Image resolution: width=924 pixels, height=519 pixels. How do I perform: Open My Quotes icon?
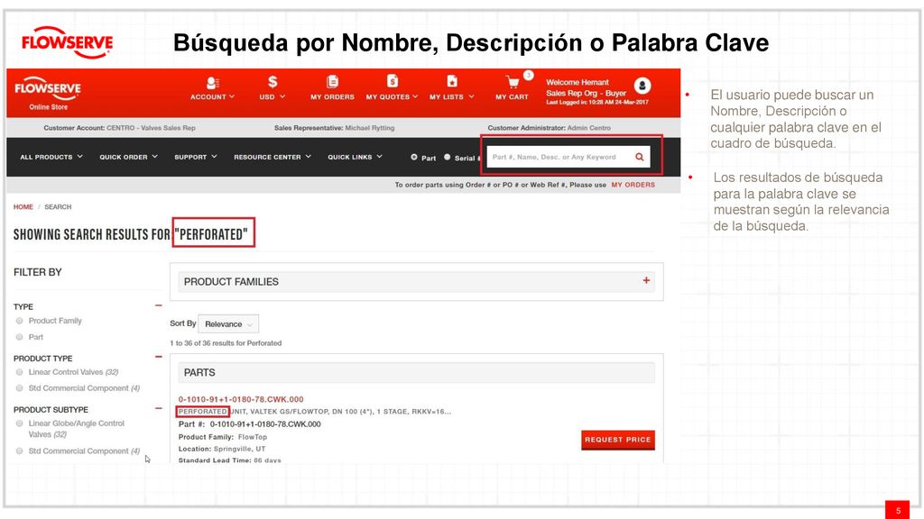(x=392, y=81)
